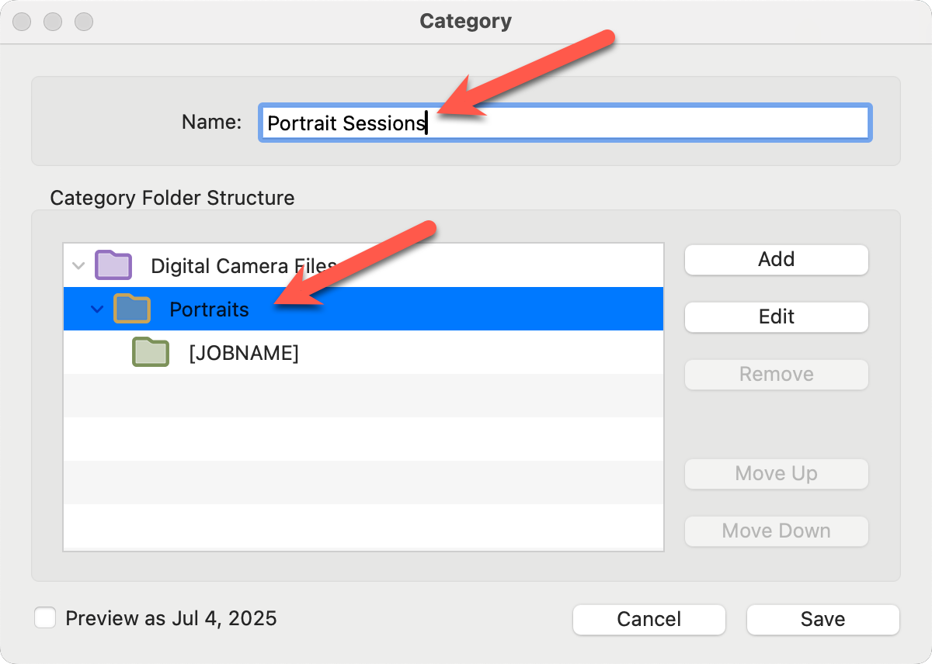Click the window zoom button
This screenshot has width=932, height=664.
click(84, 21)
